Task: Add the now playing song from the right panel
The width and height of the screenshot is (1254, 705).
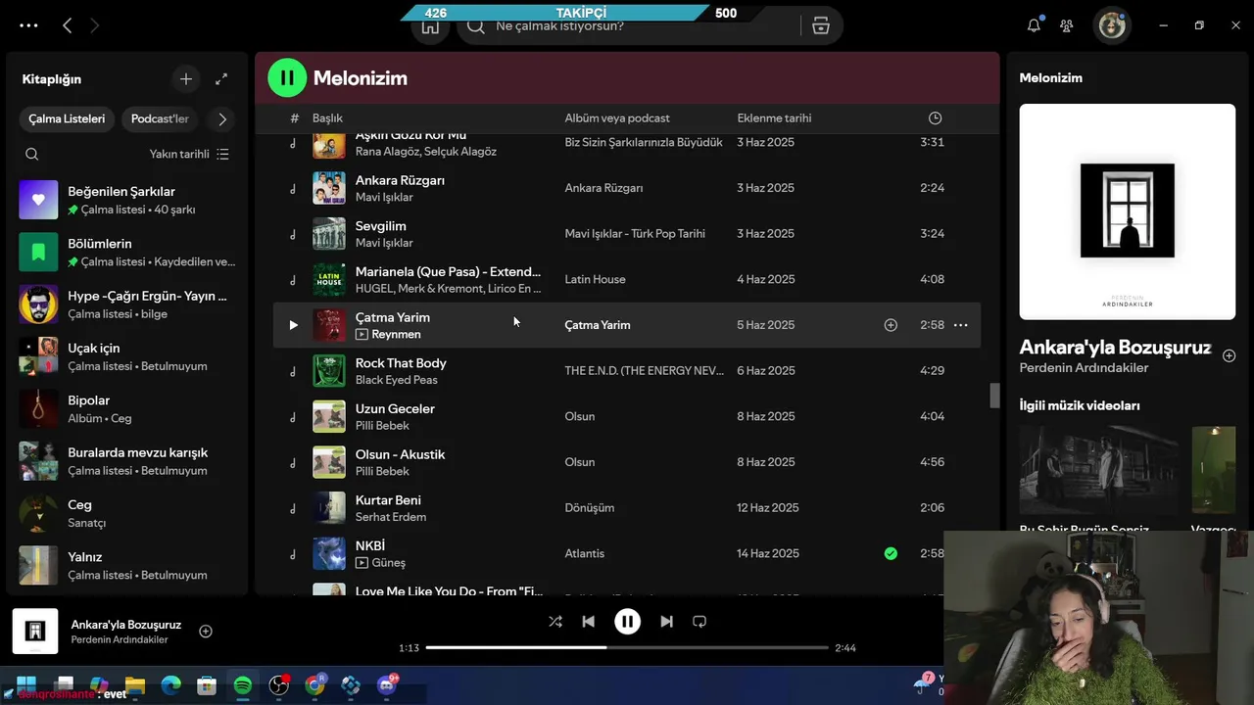Action: pyautogui.click(x=1229, y=355)
